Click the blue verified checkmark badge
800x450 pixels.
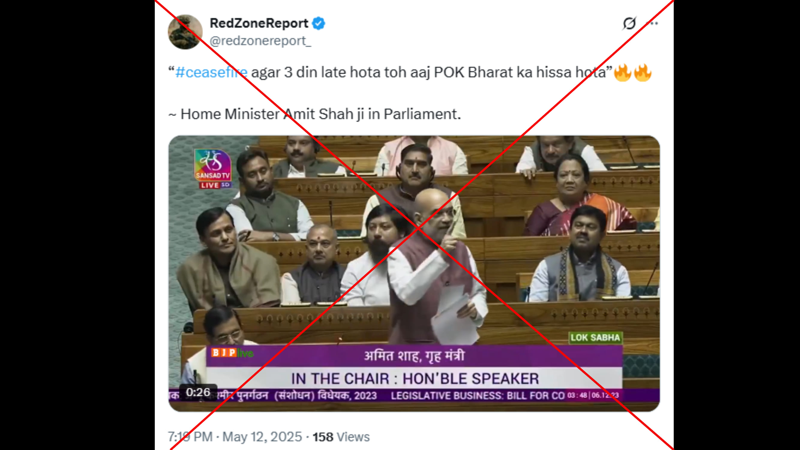click(318, 23)
